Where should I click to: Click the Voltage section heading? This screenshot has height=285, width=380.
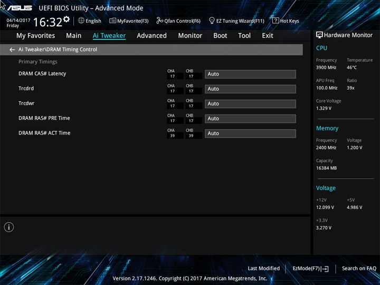326,188
